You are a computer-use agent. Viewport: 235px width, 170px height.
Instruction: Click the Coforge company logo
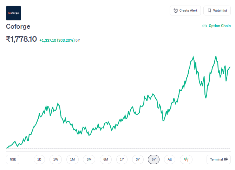(x=13, y=13)
